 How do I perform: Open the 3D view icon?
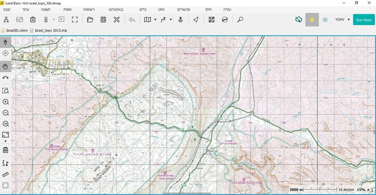pos(6,150)
